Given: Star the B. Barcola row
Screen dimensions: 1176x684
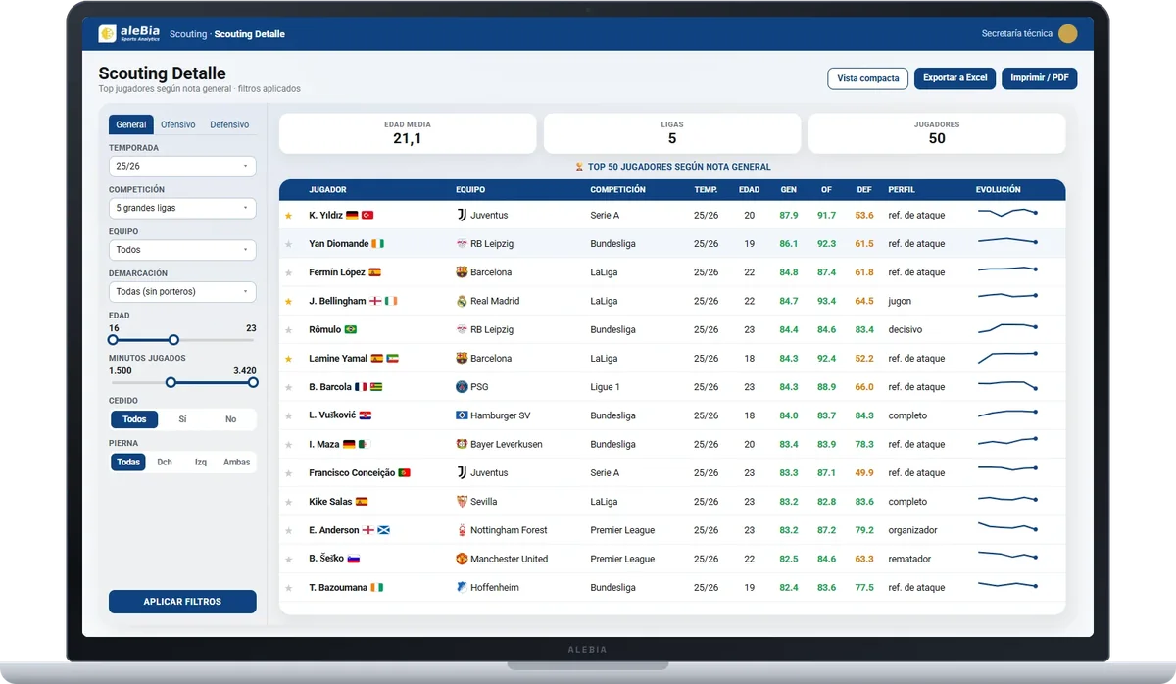Looking at the screenshot, I should click(x=288, y=387).
